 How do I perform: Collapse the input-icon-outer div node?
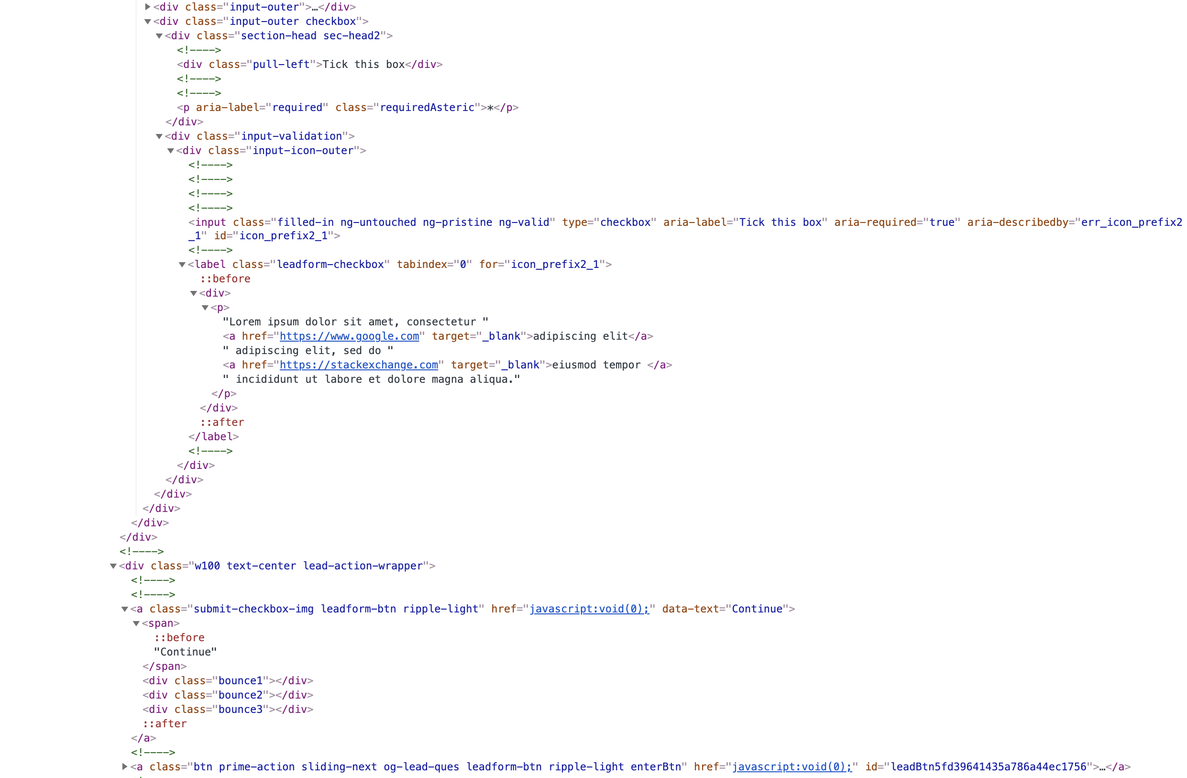[171, 151]
